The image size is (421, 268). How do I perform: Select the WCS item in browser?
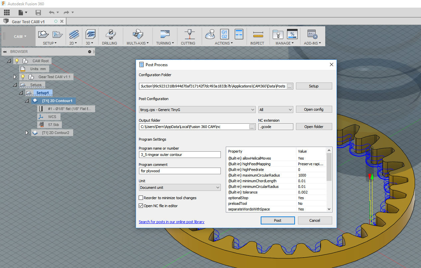(49, 117)
